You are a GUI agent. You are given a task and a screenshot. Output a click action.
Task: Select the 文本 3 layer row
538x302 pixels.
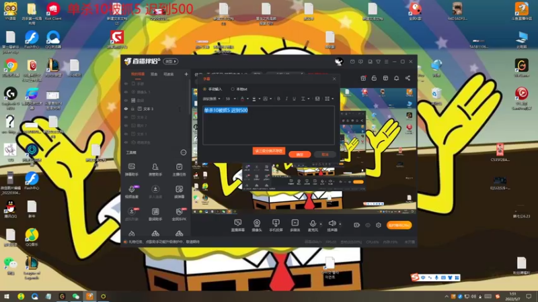155,109
